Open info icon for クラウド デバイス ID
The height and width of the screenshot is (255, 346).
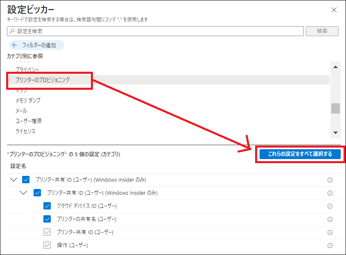pos(330,206)
